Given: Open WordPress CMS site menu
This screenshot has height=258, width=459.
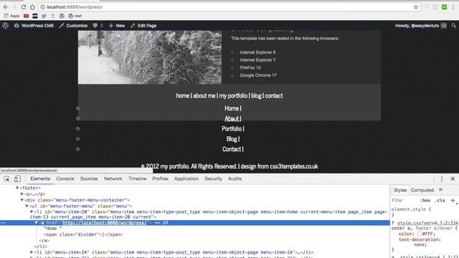Looking at the screenshot, I should pyautogui.click(x=34, y=26).
